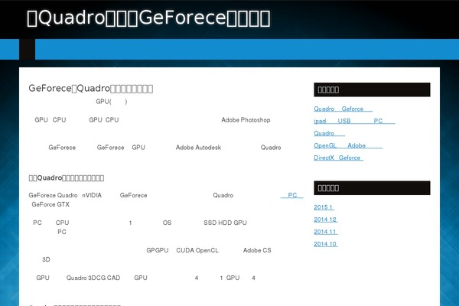Viewport: 459px width, 306px height.
Task: Click the text 'GPGPU'
Action: (x=158, y=250)
